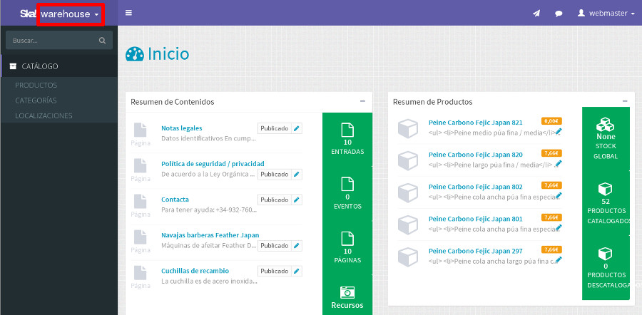
Task: Open Peine Carbono Fejic Japan 820 link
Action: (x=475, y=155)
